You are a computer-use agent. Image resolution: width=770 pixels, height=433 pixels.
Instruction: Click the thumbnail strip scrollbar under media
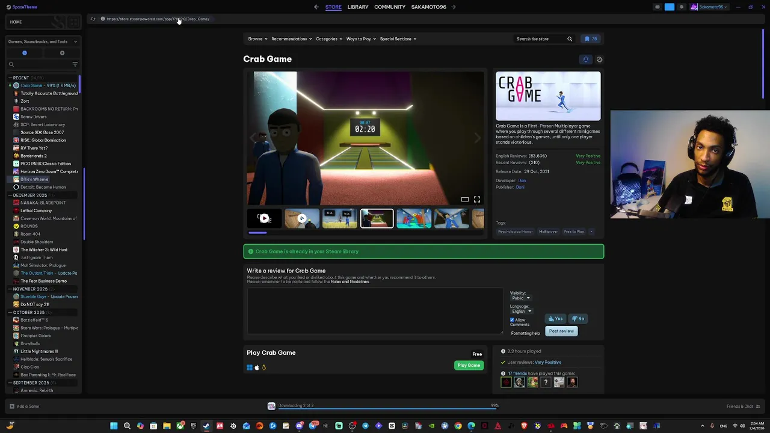[257, 233]
